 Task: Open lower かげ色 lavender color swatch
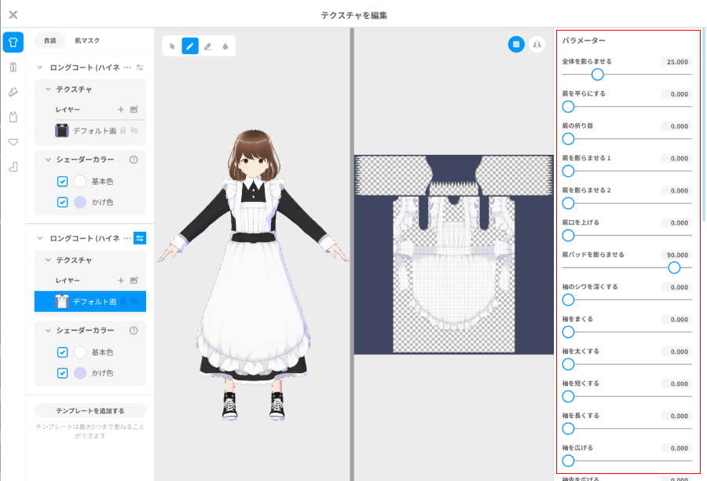pyautogui.click(x=80, y=373)
